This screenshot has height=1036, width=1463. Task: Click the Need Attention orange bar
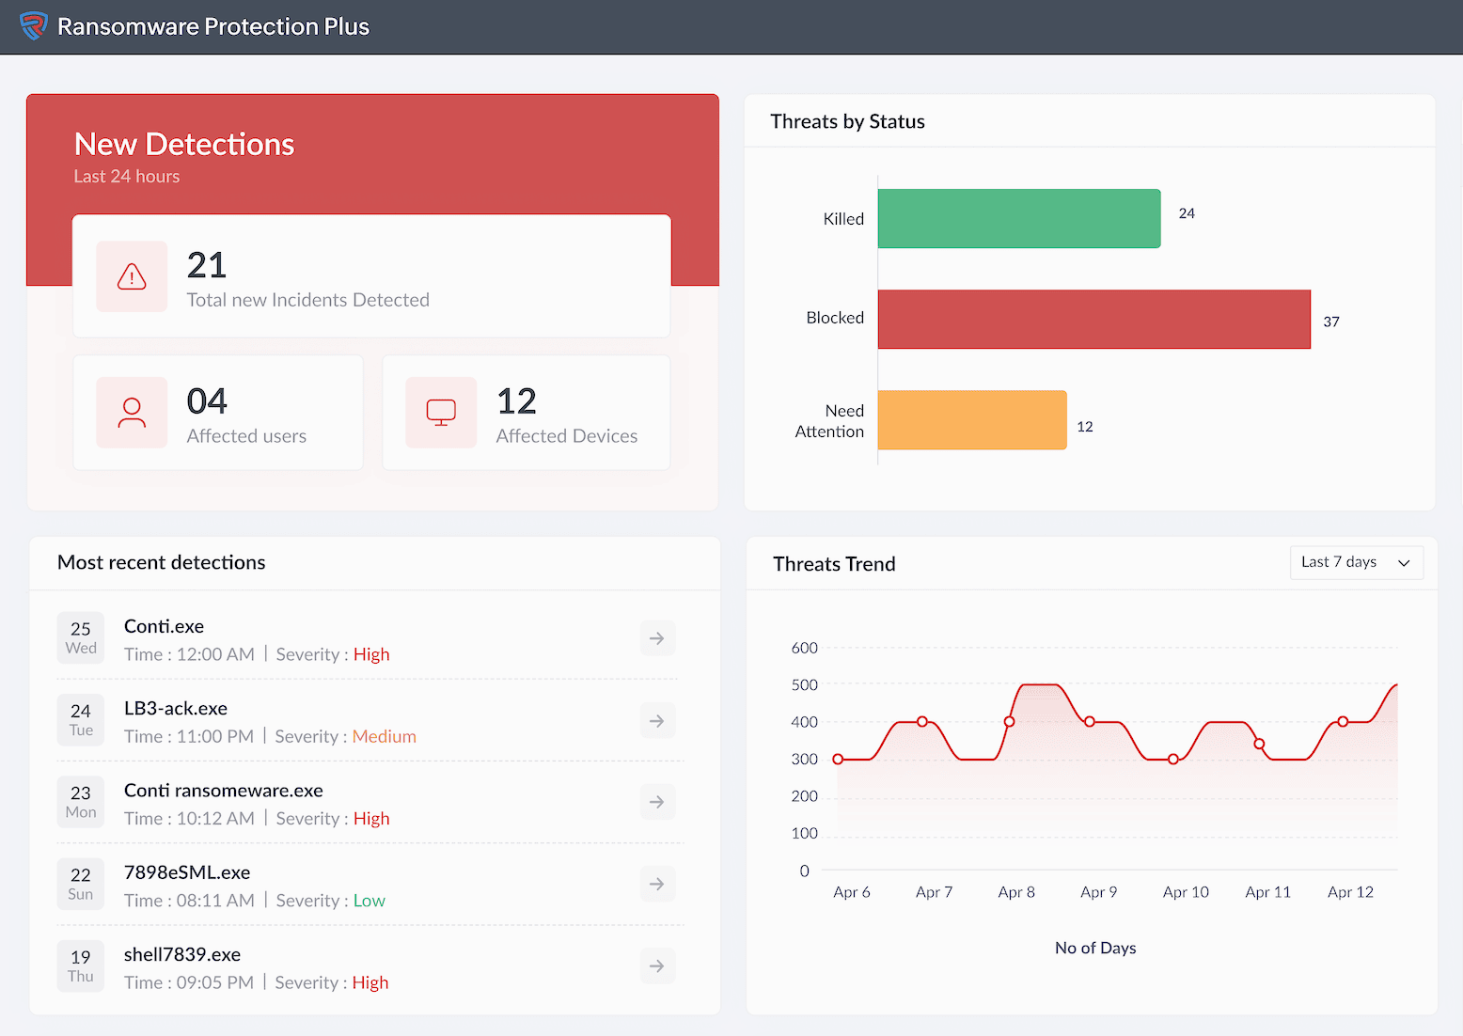click(x=971, y=419)
